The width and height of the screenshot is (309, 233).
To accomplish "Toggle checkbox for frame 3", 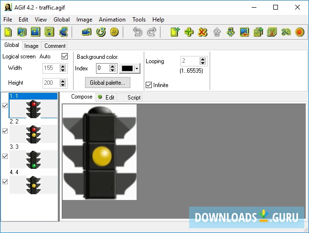I will [5, 156].
